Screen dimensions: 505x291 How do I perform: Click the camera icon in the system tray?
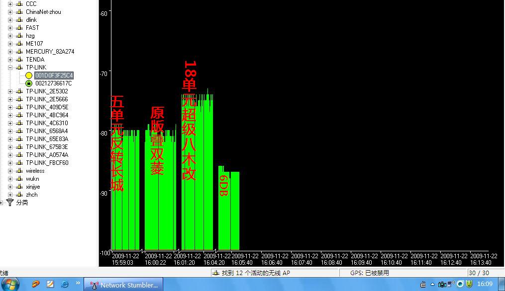click(442, 284)
